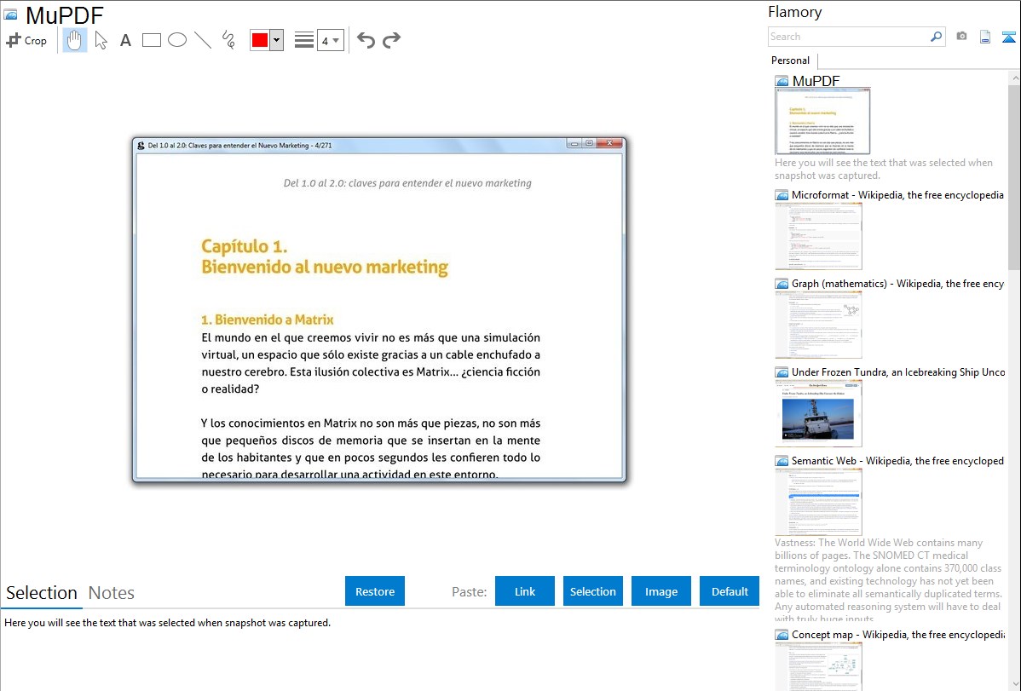Click the 'Capítulo 1.' heading in the snapshot
Viewport: 1021px width, 691px height.
245,246
